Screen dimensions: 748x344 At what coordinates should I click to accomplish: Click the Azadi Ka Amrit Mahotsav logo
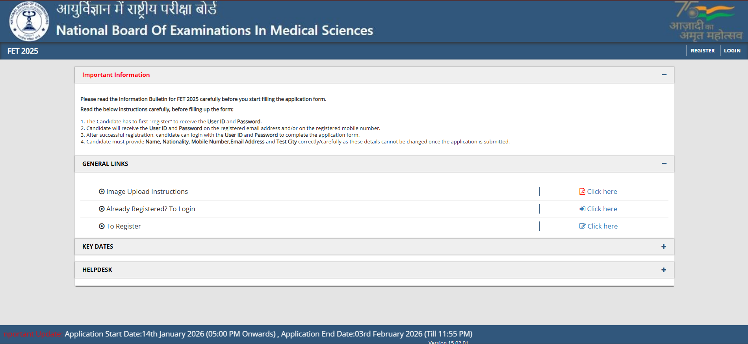[705, 21]
